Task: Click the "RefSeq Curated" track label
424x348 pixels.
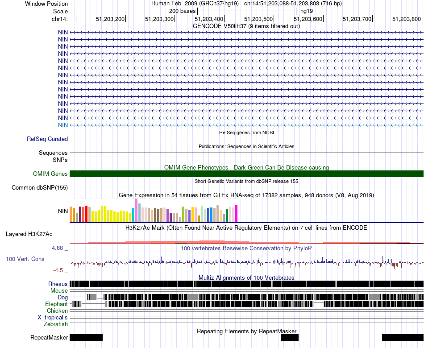Action: 47,139
